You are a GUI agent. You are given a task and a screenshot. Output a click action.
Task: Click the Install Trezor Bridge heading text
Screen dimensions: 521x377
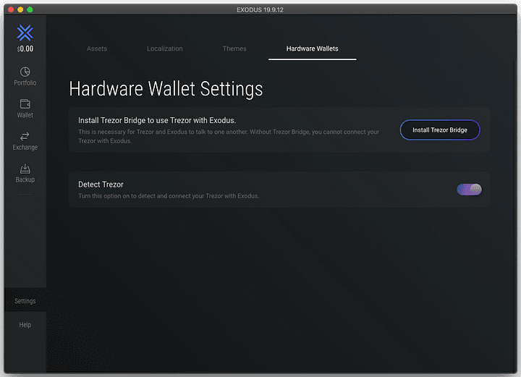157,120
